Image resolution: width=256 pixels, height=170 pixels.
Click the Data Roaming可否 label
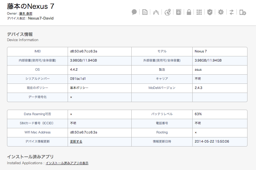tap(37, 114)
